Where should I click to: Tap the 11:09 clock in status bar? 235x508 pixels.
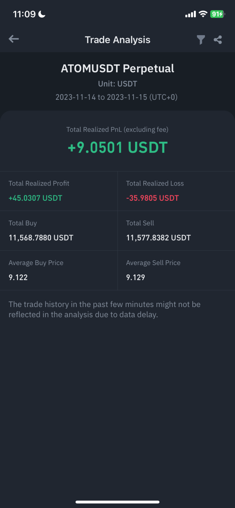point(24,14)
